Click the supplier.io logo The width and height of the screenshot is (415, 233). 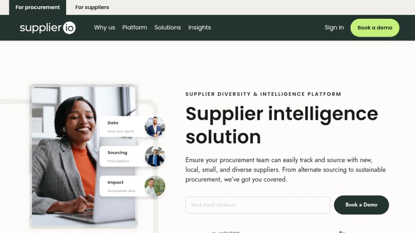(x=48, y=28)
